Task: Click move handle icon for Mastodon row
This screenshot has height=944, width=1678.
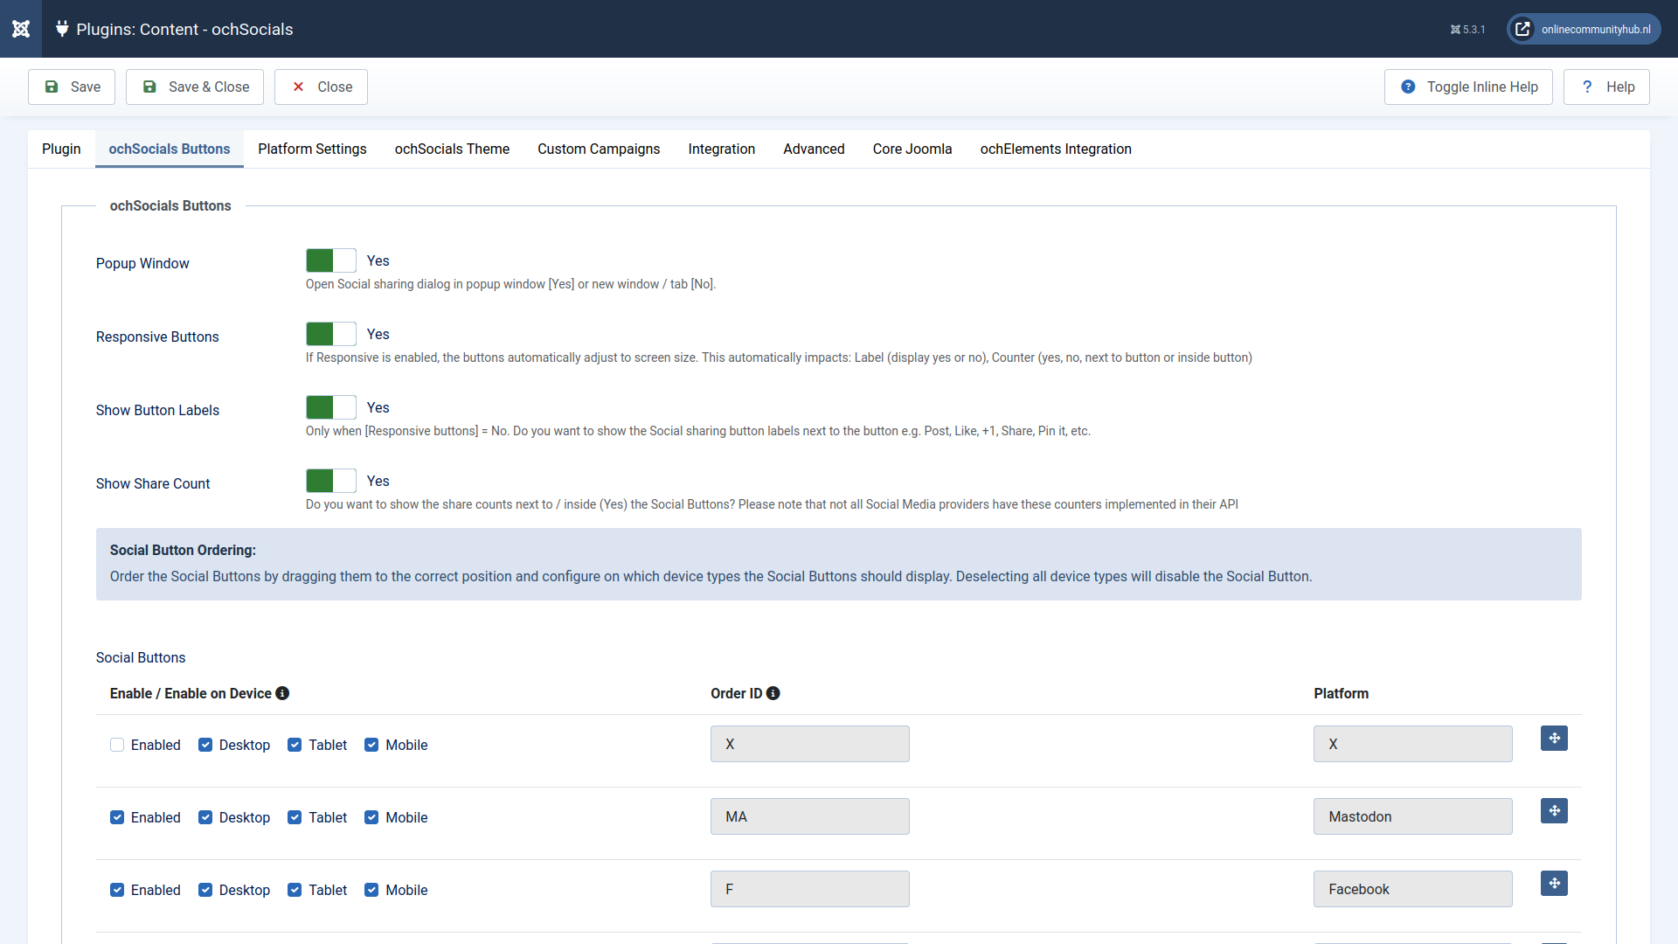Action: (x=1554, y=811)
